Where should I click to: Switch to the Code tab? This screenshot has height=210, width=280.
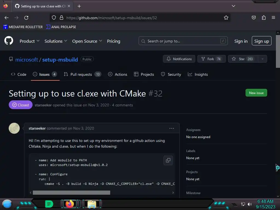[x=19, y=74]
